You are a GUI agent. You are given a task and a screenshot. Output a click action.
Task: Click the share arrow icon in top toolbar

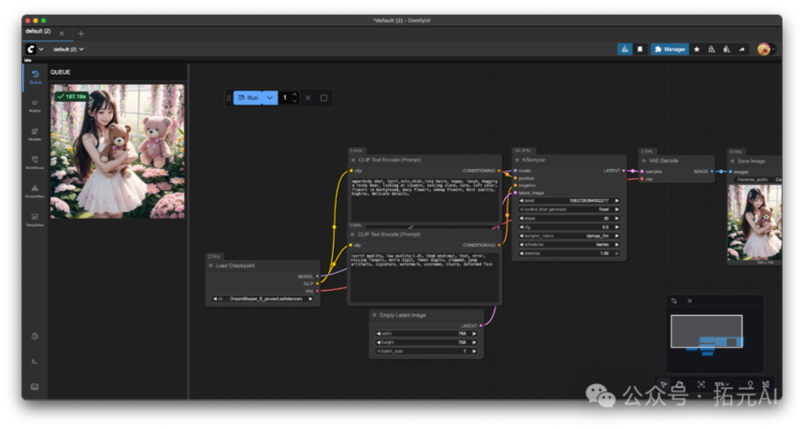click(741, 50)
